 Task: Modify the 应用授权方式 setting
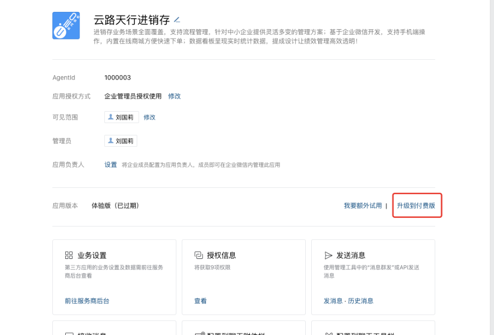tap(174, 96)
